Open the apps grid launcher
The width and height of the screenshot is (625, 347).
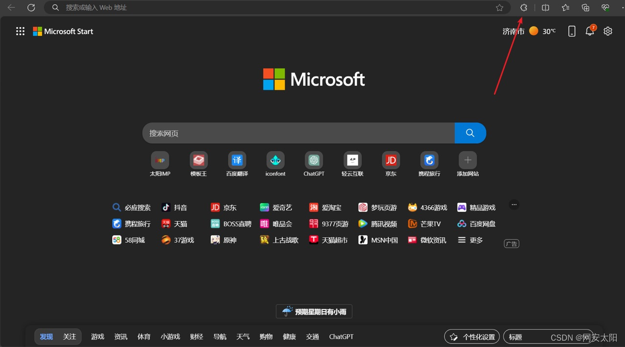point(20,31)
